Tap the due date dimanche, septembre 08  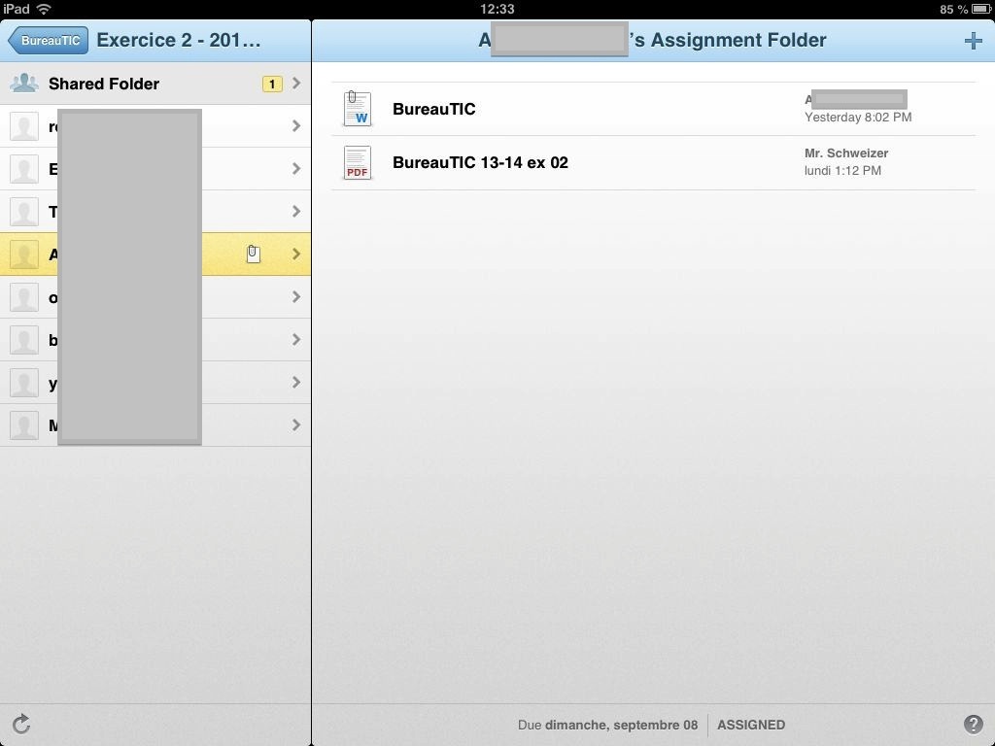[x=621, y=725]
